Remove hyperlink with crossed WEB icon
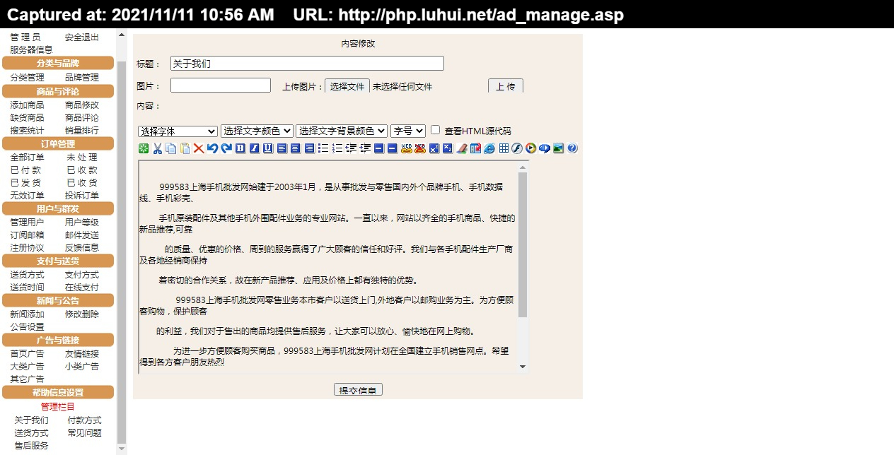The width and height of the screenshot is (894, 455). coord(420,148)
